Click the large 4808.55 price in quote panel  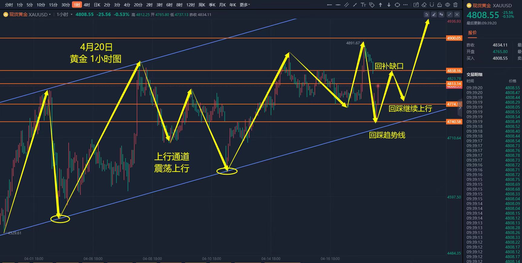[x=483, y=15]
